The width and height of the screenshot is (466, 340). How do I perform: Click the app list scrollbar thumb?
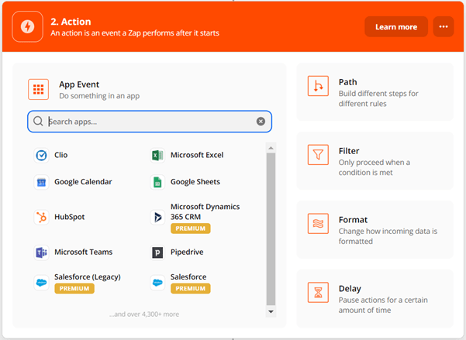coord(271,229)
